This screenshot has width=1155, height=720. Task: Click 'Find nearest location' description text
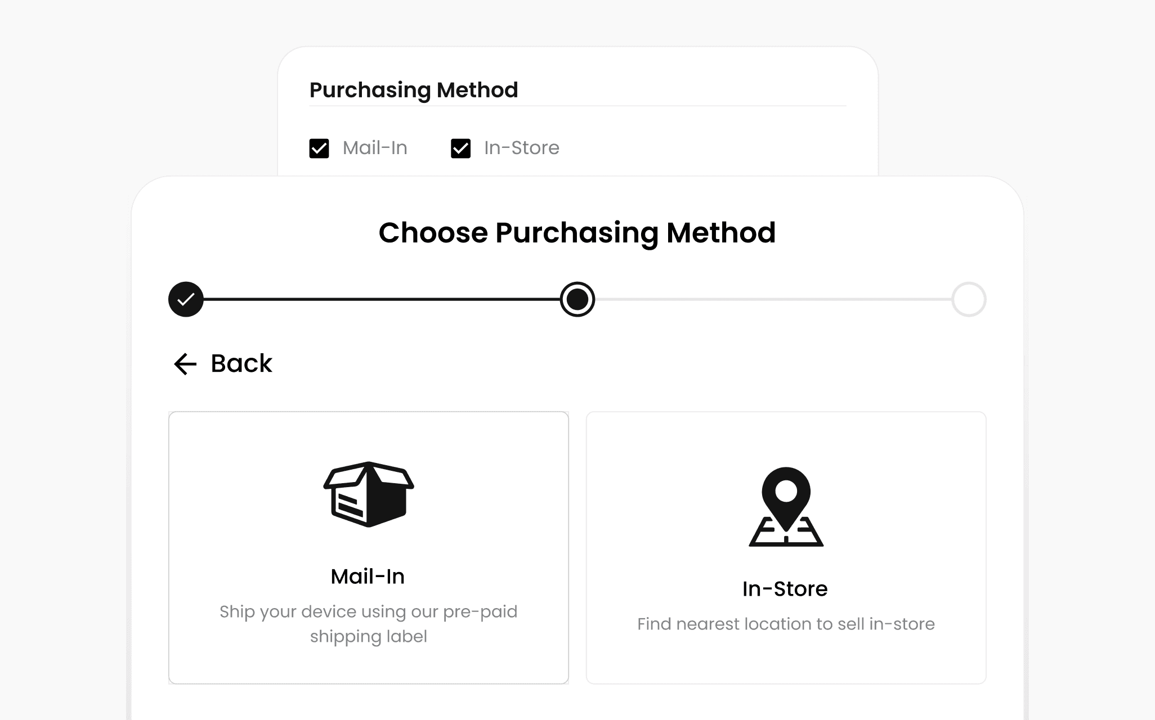point(786,624)
